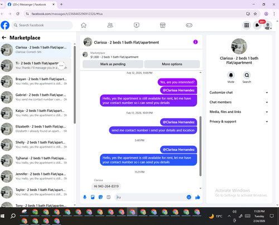Click Mark as pending button
279x225 pixels.
[x=113, y=64]
